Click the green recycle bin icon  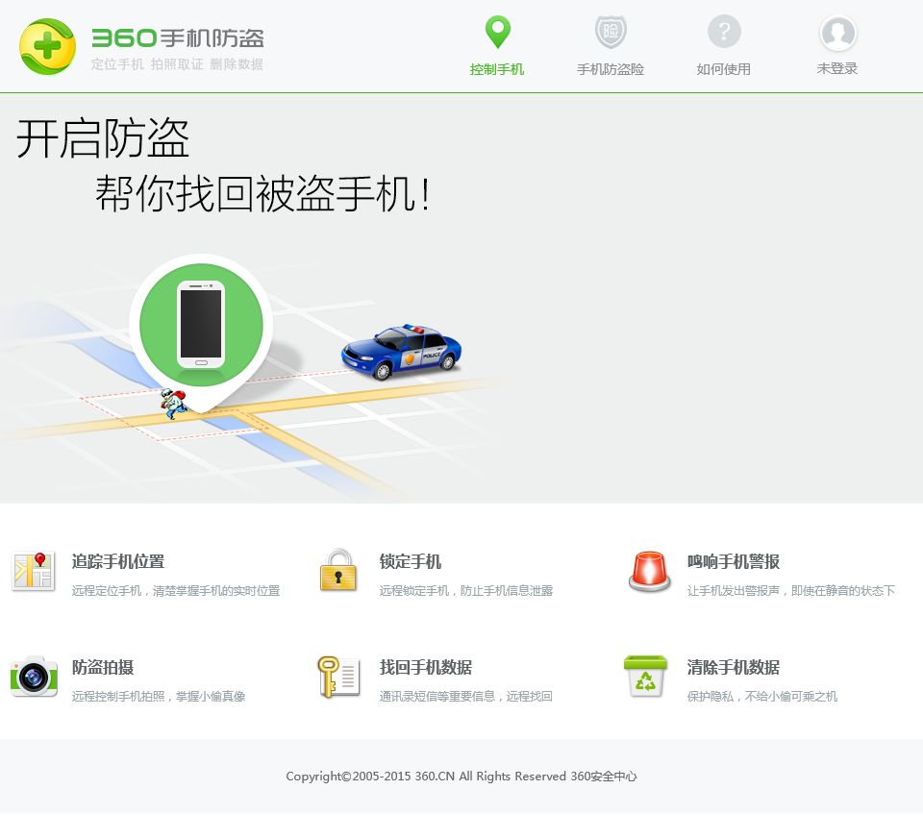(646, 676)
